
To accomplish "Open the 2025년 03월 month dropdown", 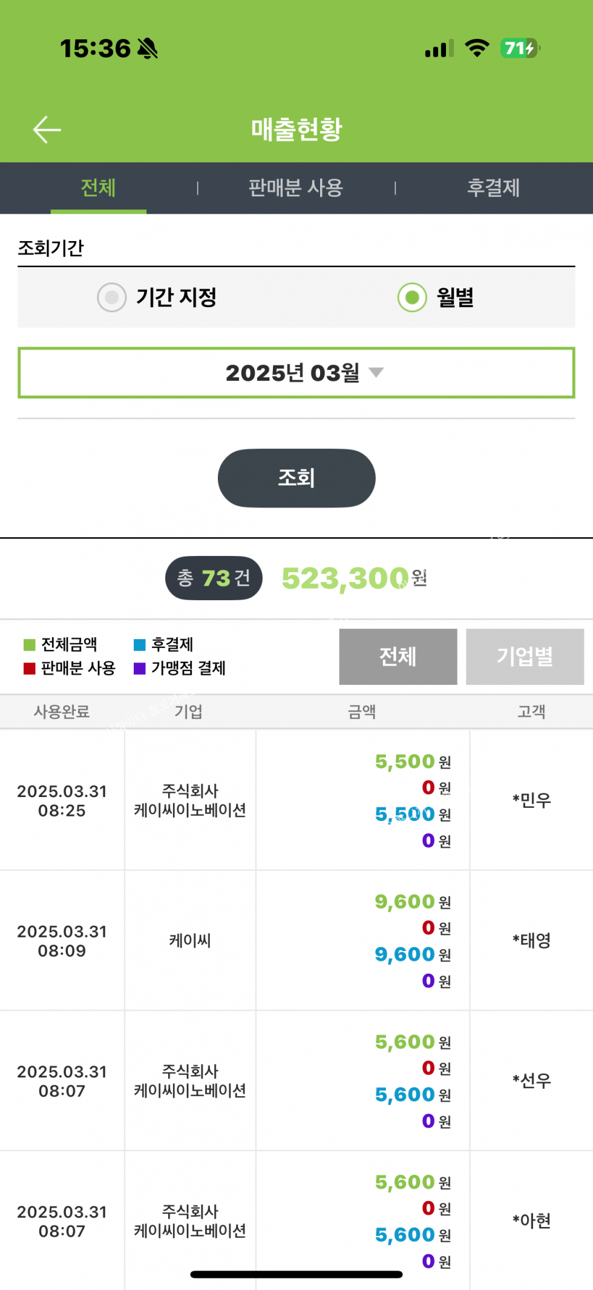I will tap(296, 373).
